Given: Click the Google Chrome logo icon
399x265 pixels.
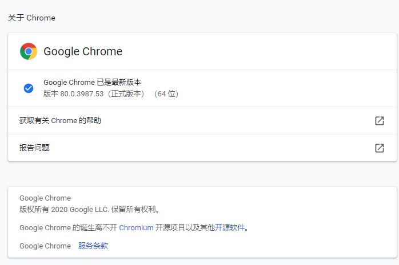Looking at the screenshot, I should [29, 51].
